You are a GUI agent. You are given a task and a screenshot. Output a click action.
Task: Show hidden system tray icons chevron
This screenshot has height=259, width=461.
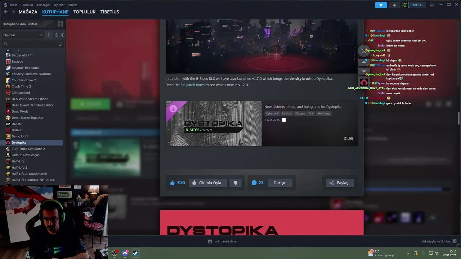[x=408, y=253]
